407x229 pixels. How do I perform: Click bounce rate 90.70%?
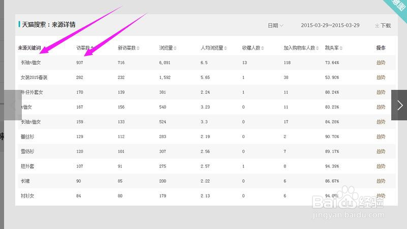pos(332,137)
